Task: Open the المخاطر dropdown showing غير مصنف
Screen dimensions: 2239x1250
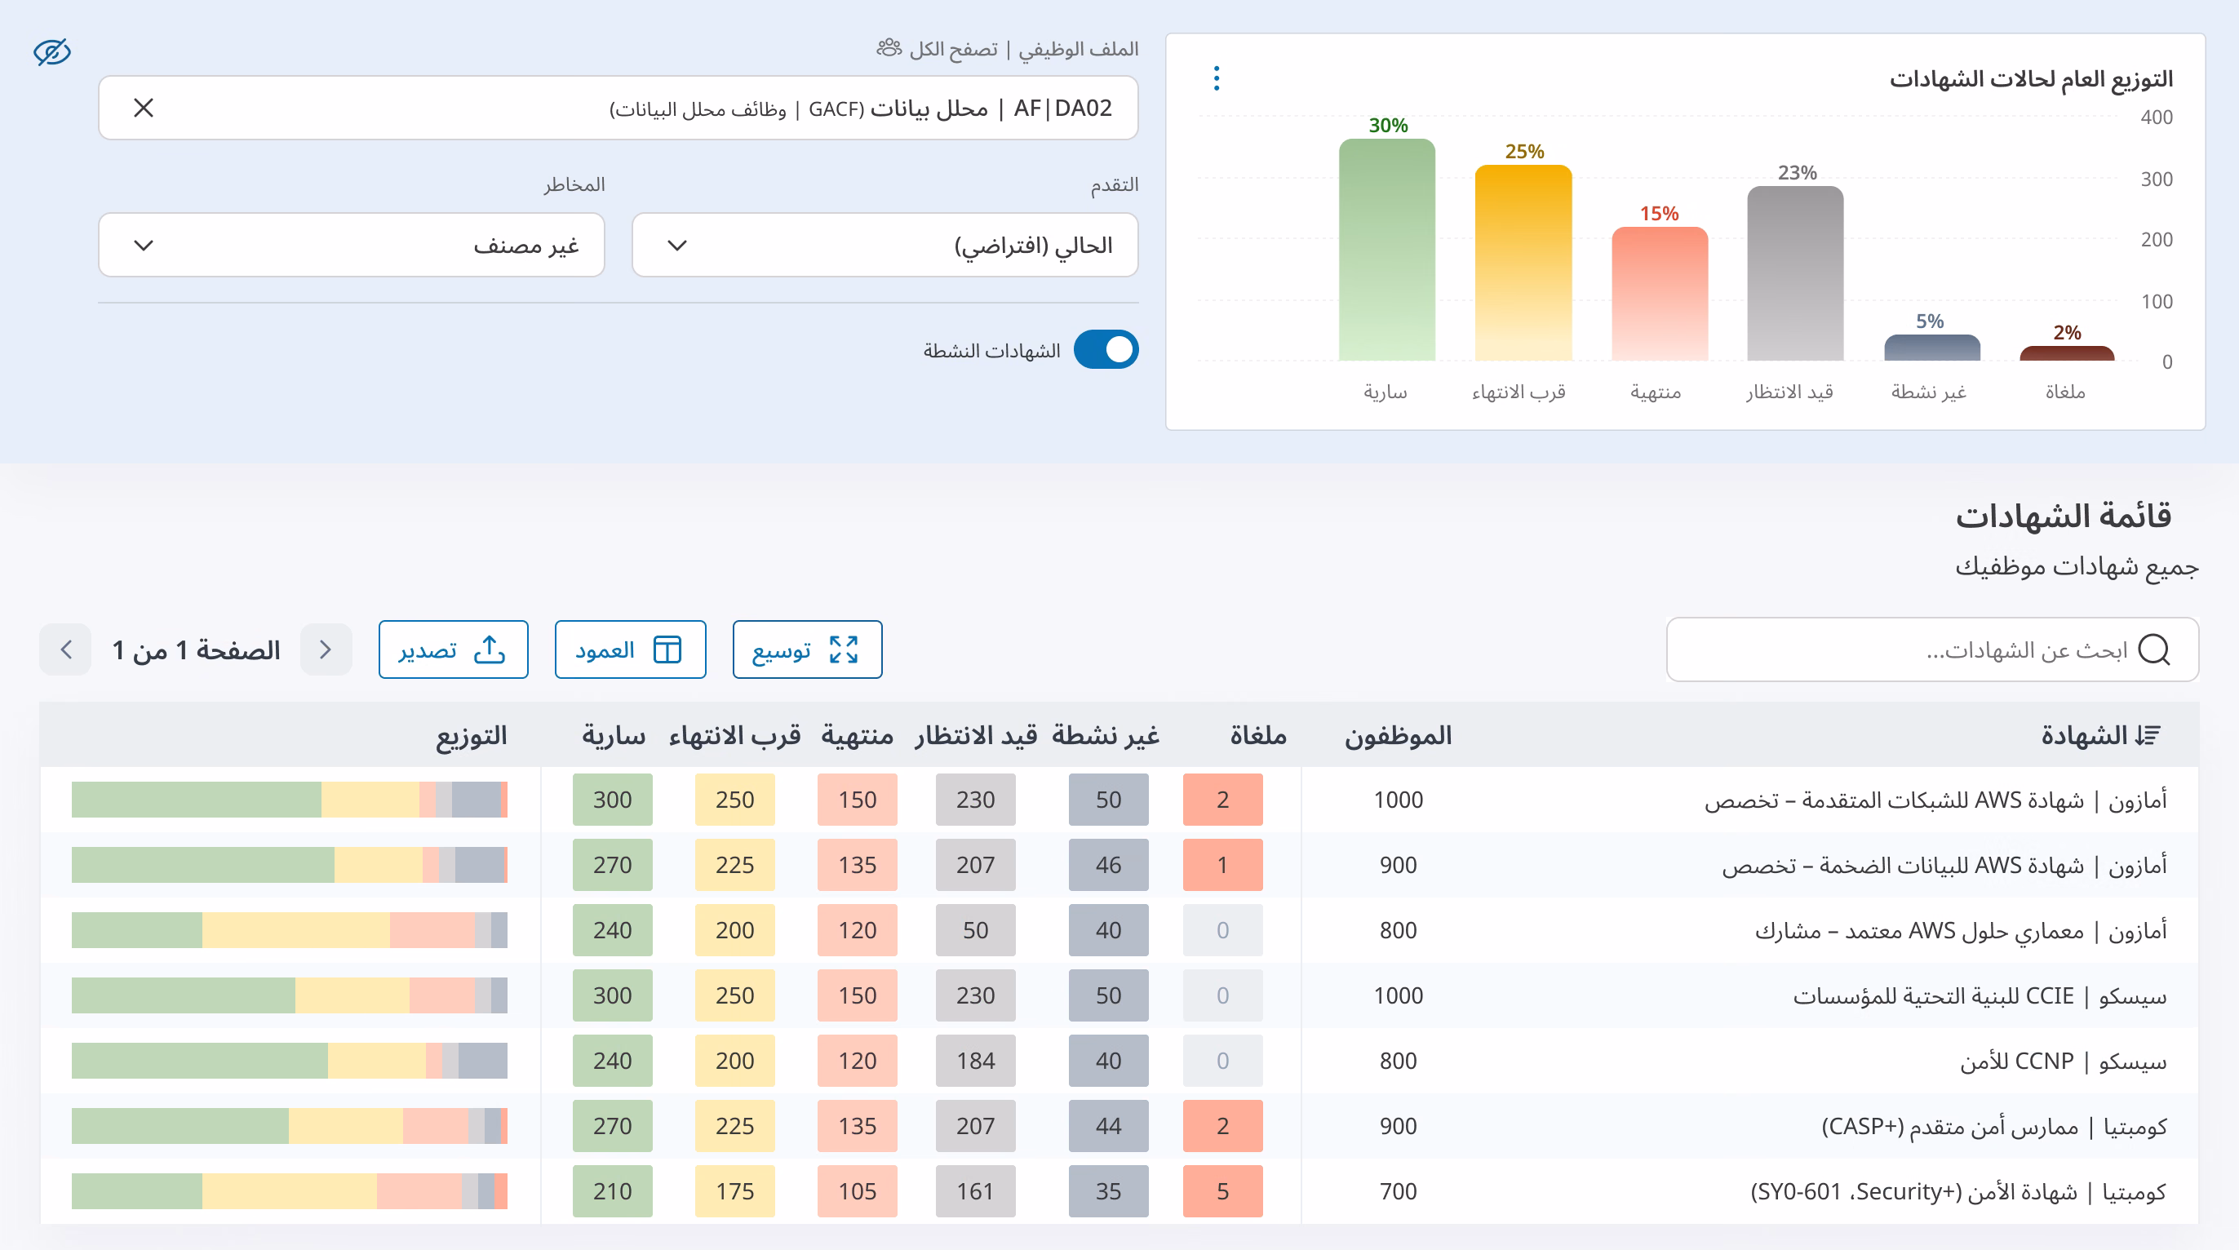Action: [x=351, y=245]
